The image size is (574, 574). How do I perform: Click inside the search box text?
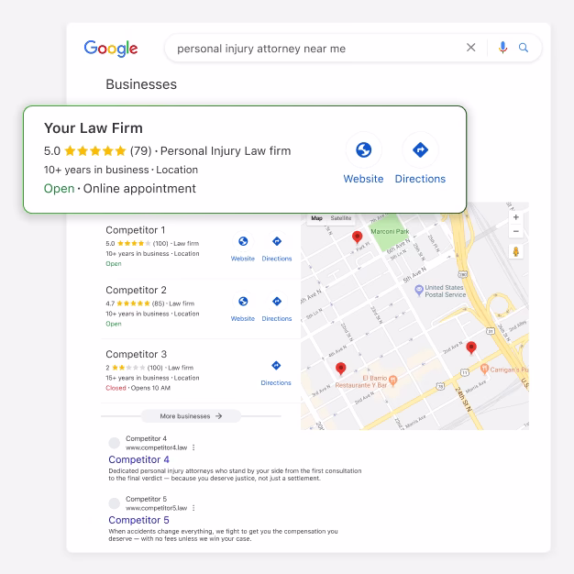[x=261, y=49]
